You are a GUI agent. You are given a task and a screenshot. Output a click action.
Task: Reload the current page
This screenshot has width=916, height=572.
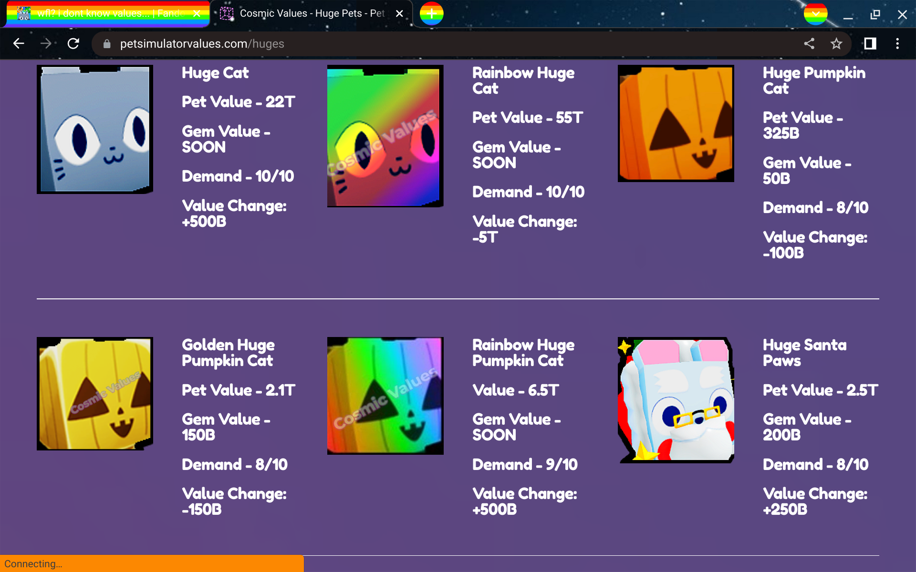73,44
